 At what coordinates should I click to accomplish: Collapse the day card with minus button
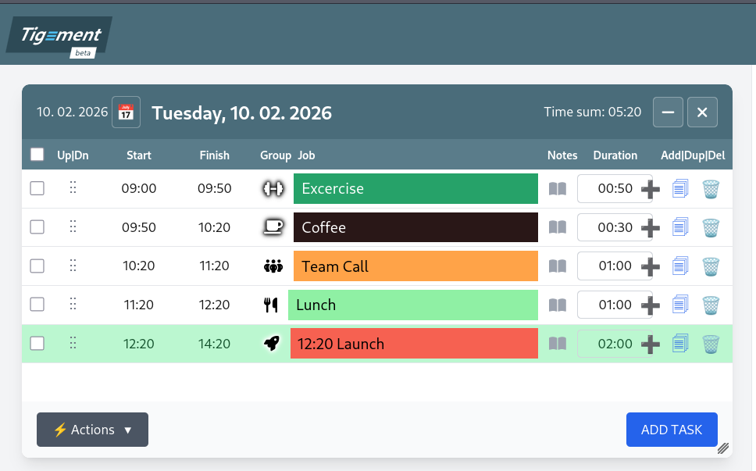click(x=668, y=112)
